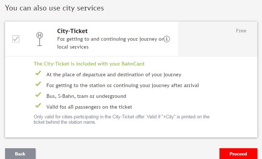Click green checkmark beside Valid for all passengers
The height and width of the screenshot is (159, 262).
pyautogui.click(x=38, y=105)
